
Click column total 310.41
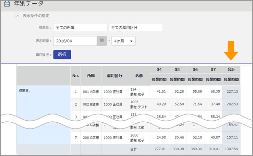tap(214, 149)
